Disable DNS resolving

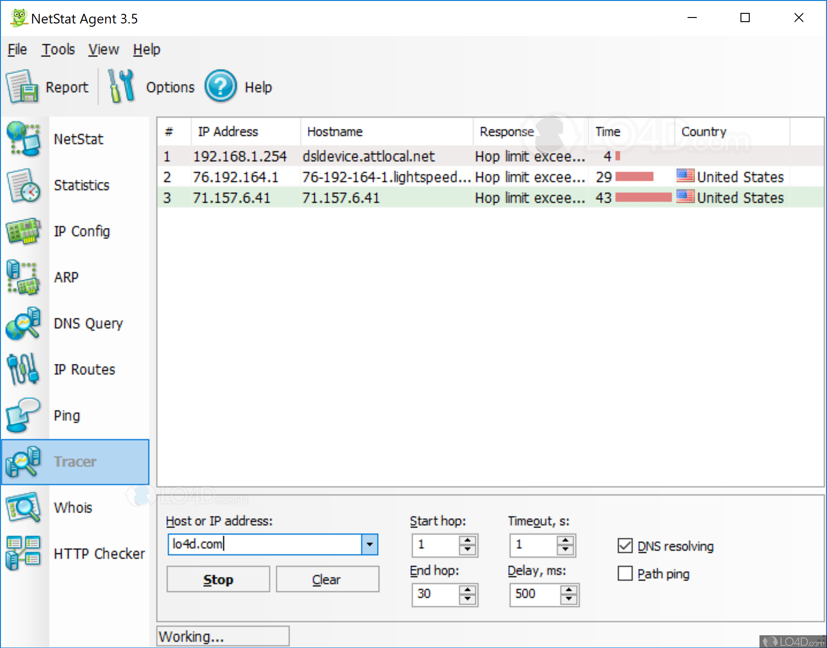[x=625, y=546]
